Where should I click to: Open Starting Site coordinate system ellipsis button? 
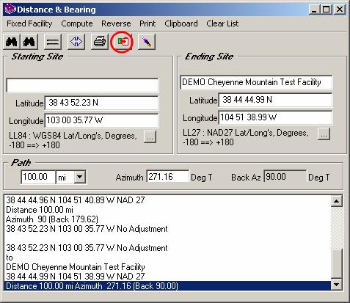(150, 137)
